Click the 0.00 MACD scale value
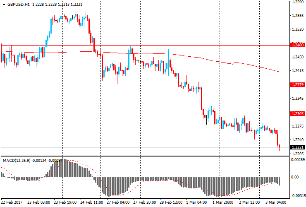Image resolution: width=306 pixels, height=207 pixels. (x=295, y=177)
